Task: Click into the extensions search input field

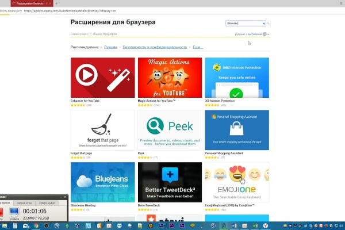Action: tap(244, 24)
